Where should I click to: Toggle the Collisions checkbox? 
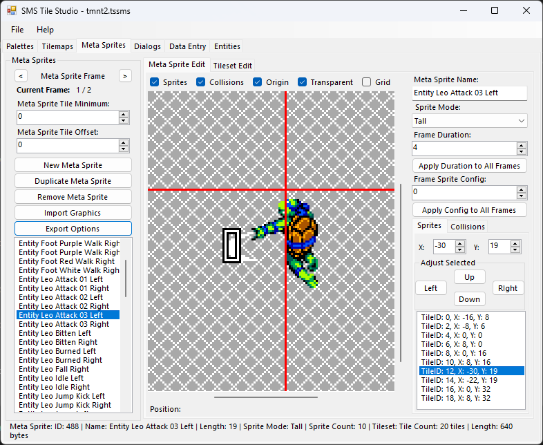click(x=200, y=82)
